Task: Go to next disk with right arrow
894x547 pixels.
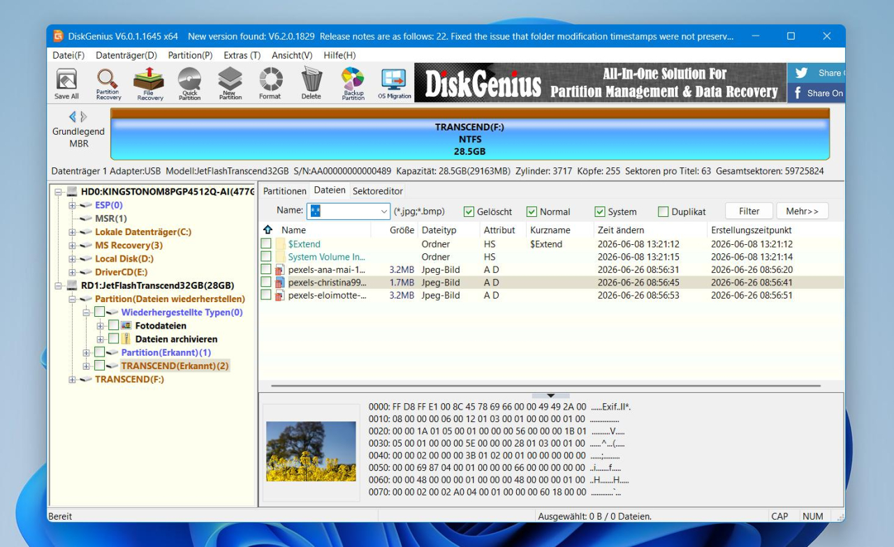Action: click(x=84, y=117)
